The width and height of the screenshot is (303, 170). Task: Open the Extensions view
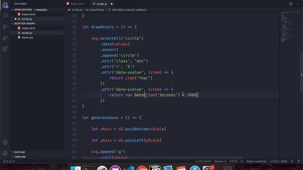pos(5,49)
